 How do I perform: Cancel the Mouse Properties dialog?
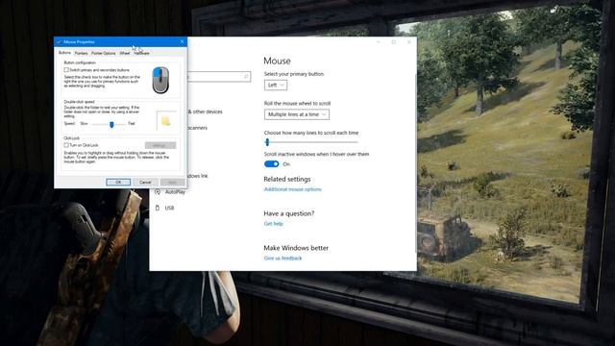tap(145, 182)
